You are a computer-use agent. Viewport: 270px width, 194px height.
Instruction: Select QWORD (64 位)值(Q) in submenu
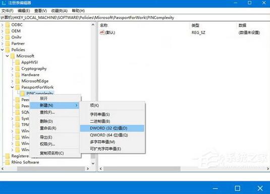pyautogui.click(x=112, y=135)
